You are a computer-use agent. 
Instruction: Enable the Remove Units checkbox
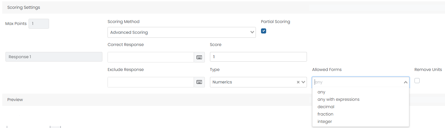coord(417,81)
